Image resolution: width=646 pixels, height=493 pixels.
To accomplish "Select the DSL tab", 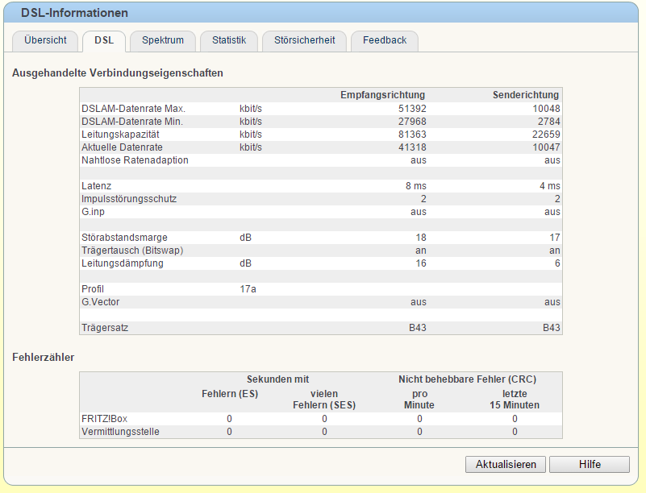I will 104,41.
